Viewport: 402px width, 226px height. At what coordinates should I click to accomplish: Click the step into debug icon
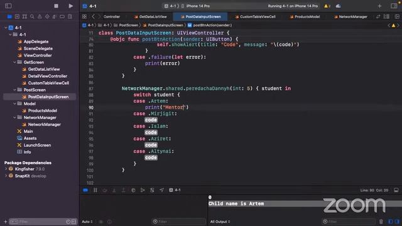[x=114, y=190]
